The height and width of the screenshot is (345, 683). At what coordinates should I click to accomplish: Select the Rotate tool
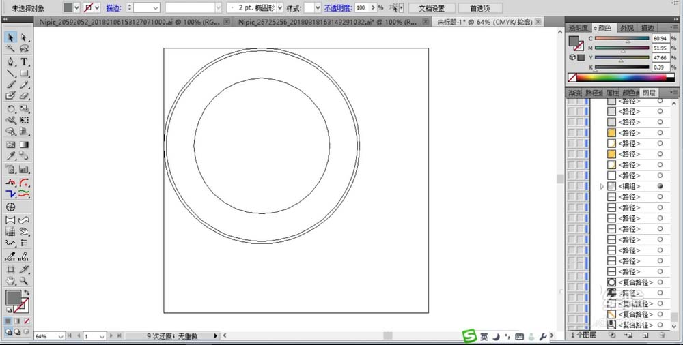11,109
